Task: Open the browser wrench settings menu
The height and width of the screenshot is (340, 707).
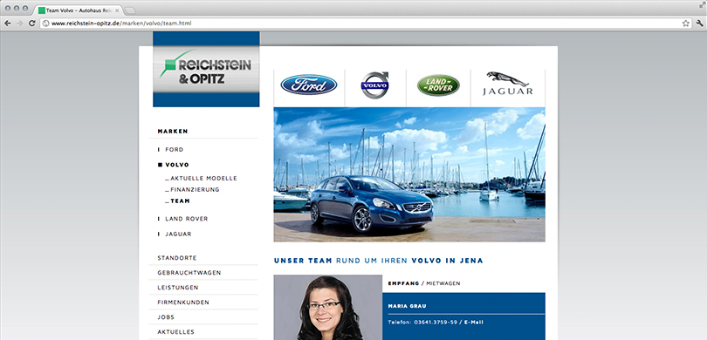Action: pyautogui.click(x=700, y=23)
